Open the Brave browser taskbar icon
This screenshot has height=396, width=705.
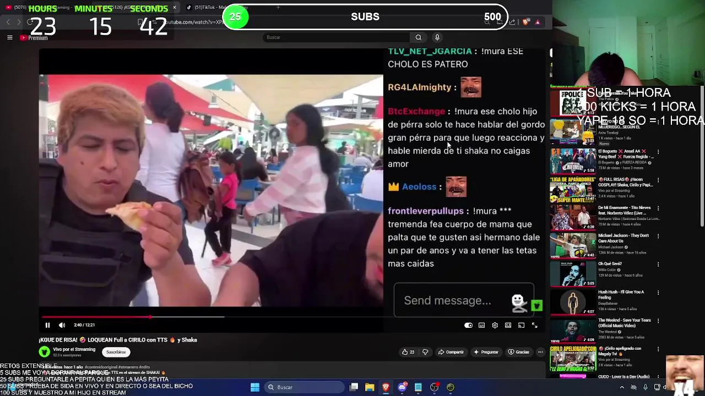click(x=386, y=387)
